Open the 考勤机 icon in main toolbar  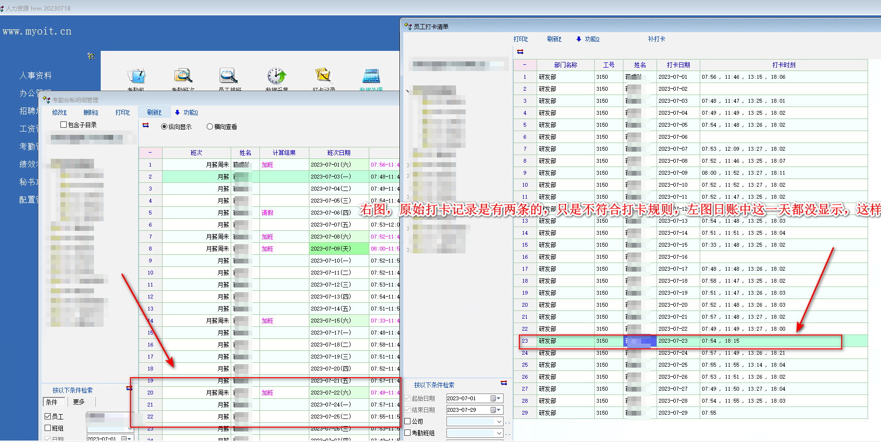(x=136, y=76)
